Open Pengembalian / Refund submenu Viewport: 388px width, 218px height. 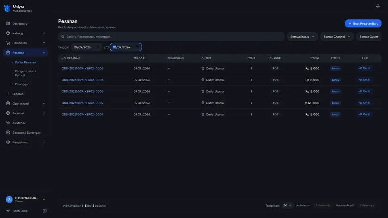coord(25,73)
